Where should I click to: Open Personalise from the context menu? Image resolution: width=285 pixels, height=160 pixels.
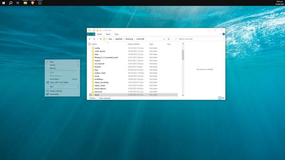tap(62, 94)
